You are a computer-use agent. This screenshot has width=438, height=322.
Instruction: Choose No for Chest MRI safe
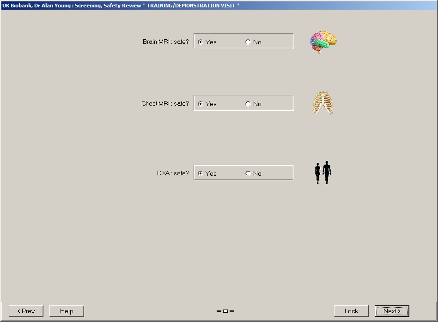click(248, 104)
